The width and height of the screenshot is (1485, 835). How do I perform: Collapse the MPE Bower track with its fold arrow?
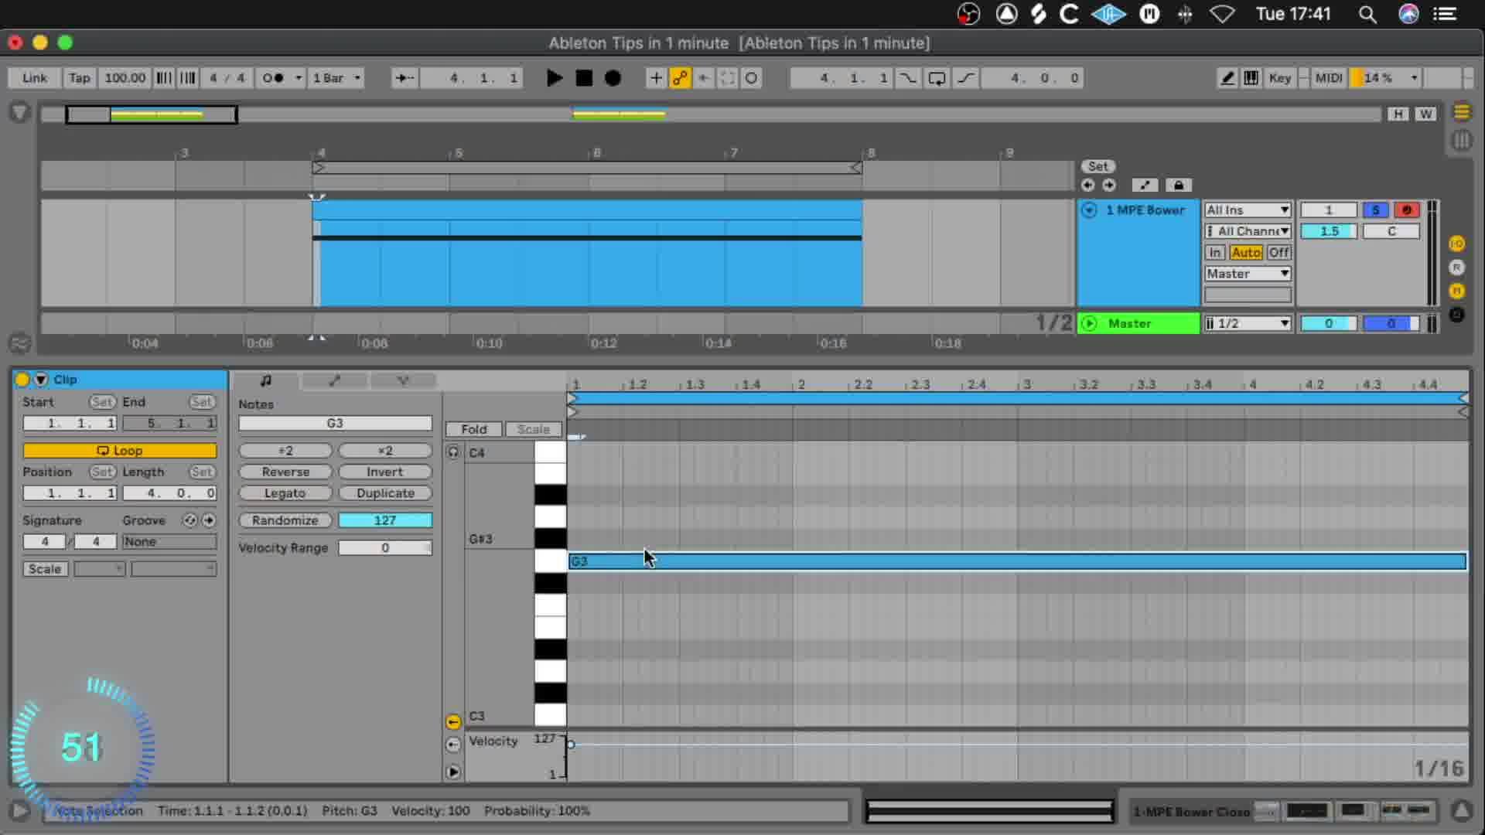coord(1089,210)
